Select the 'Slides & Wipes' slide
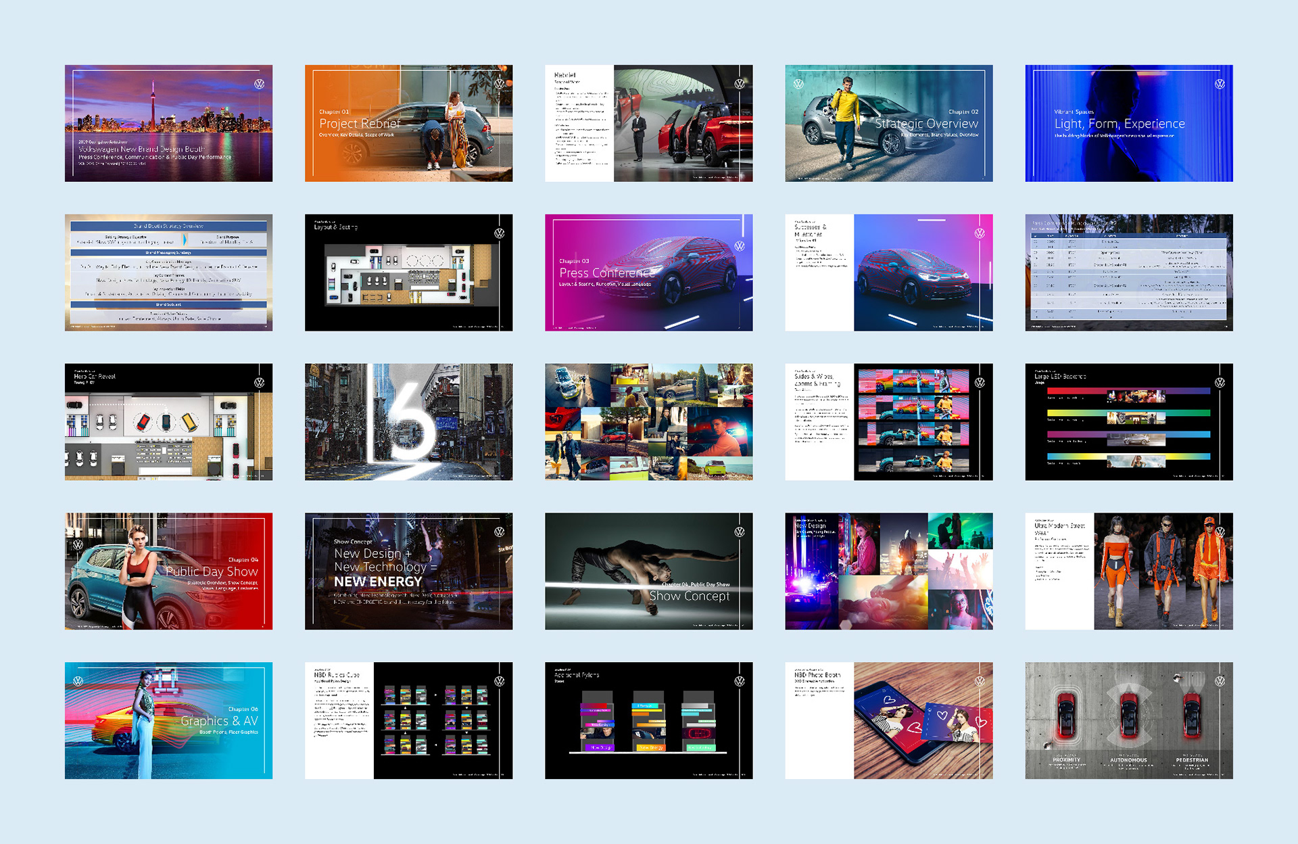 (x=888, y=422)
